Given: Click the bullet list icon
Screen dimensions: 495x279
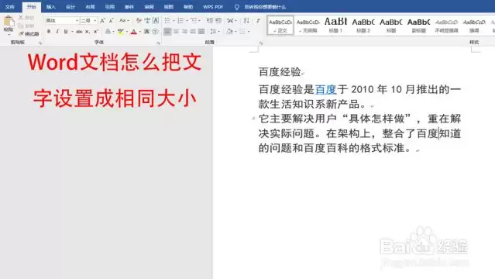Looking at the screenshot, I should tap(167, 21).
